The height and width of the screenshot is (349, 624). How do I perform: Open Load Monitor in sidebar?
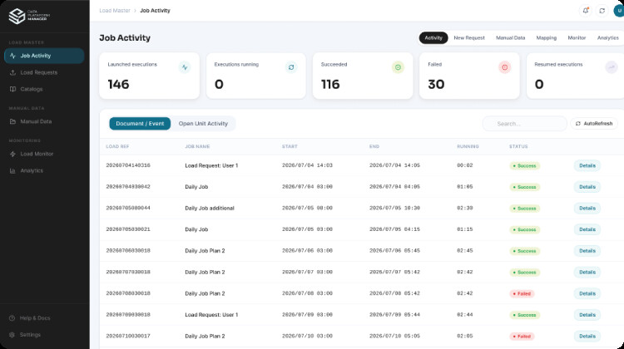point(44,154)
